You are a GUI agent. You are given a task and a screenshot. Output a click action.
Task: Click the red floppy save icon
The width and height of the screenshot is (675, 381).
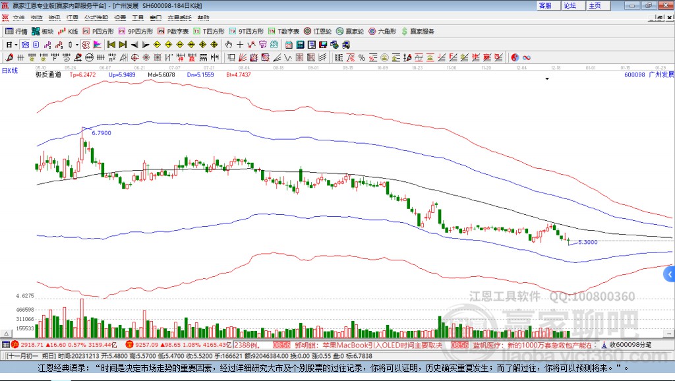click(x=323, y=45)
